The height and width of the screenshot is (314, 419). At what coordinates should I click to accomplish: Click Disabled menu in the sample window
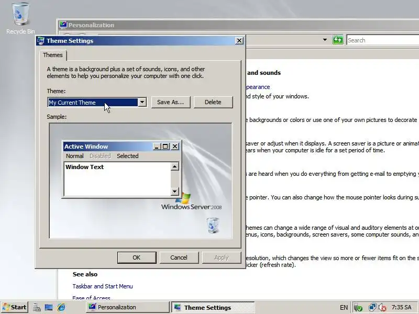click(100, 156)
